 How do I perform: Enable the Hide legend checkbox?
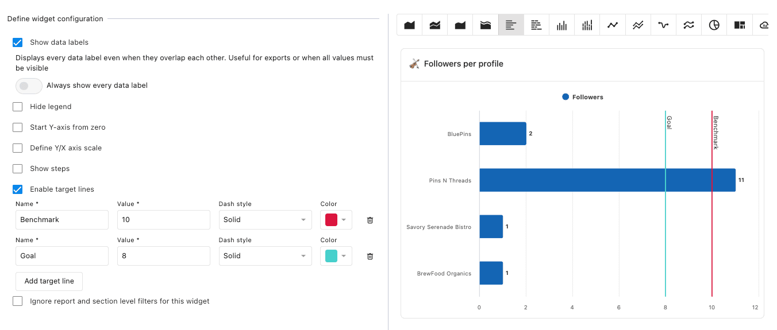point(18,107)
